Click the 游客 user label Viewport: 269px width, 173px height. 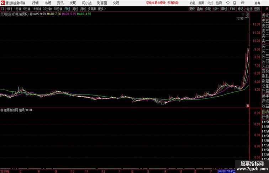[x=257, y=3]
